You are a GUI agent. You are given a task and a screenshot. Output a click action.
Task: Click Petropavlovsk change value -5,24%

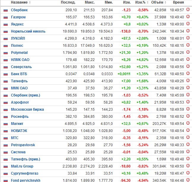coord(143,145)
